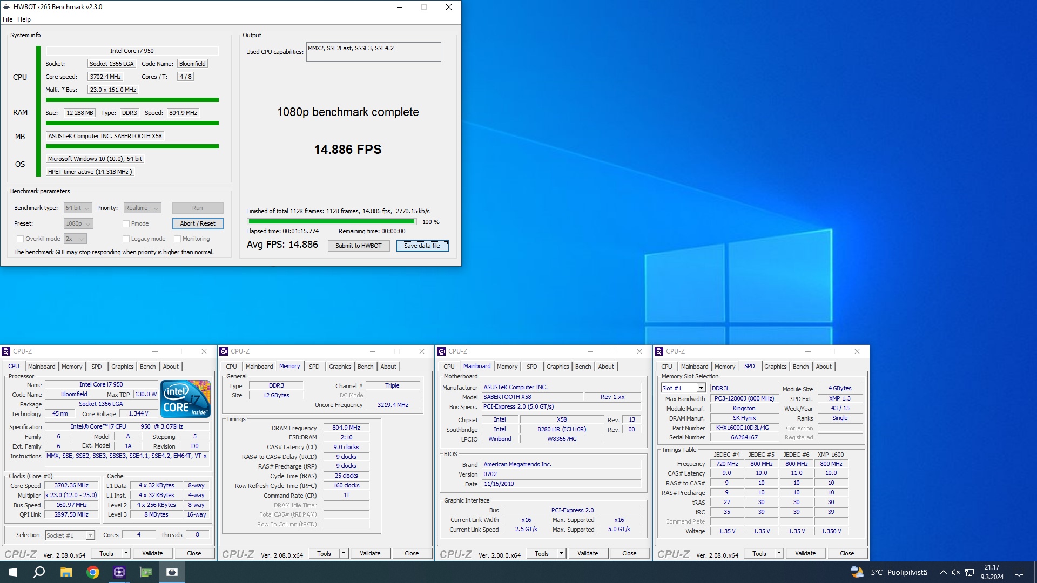This screenshot has width=1037, height=583.
Task: Toggle the Pmode checkbox
Action: pyautogui.click(x=126, y=223)
